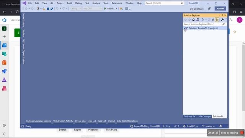Click the Open File folder icon
Image resolution: width=245 pixels, height=138 pixels.
pyautogui.click(x=44, y=8)
